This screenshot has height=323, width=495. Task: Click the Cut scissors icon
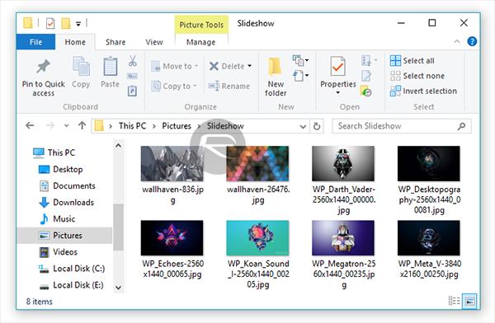(x=133, y=61)
